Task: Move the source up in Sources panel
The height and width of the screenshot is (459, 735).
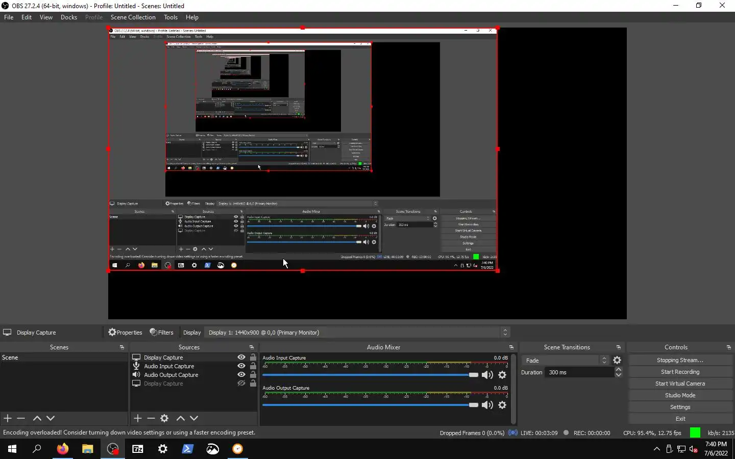Action: [180, 418]
